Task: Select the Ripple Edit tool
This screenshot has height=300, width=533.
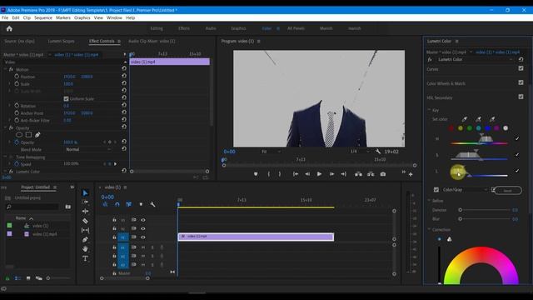Action: click(x=85, y=211)
